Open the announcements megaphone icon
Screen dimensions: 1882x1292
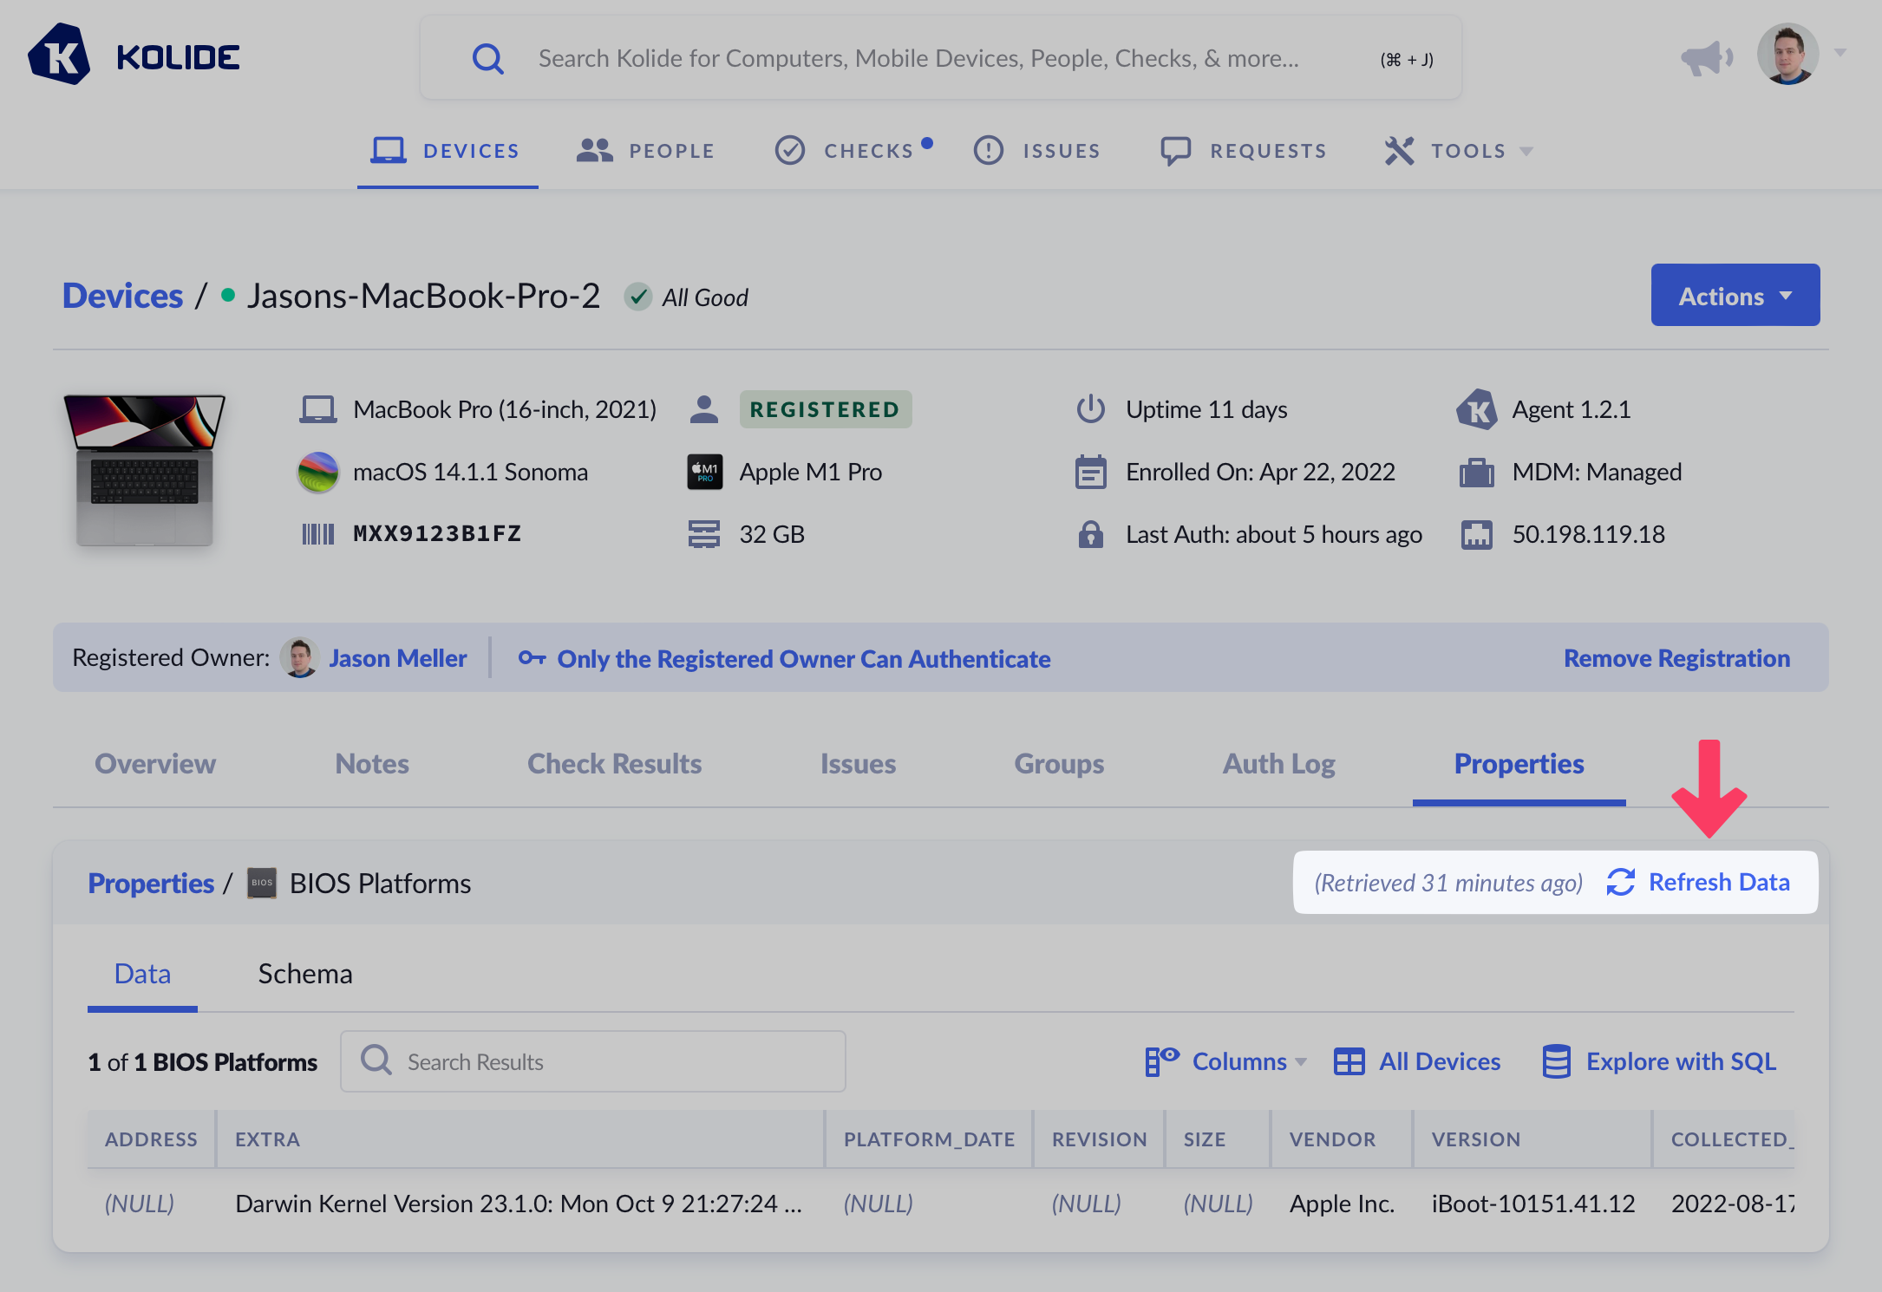point(1705,58)
